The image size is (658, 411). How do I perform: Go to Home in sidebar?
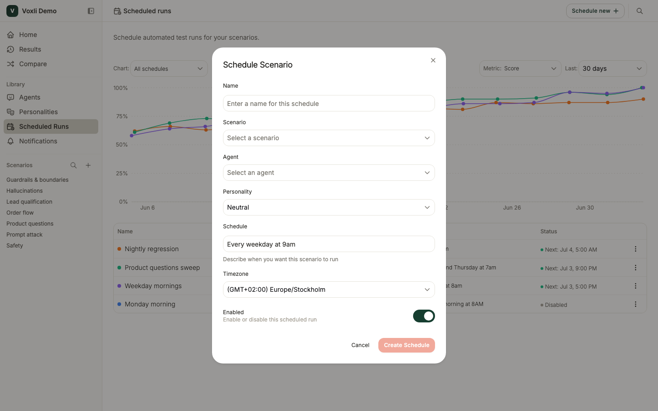[51, 35]
